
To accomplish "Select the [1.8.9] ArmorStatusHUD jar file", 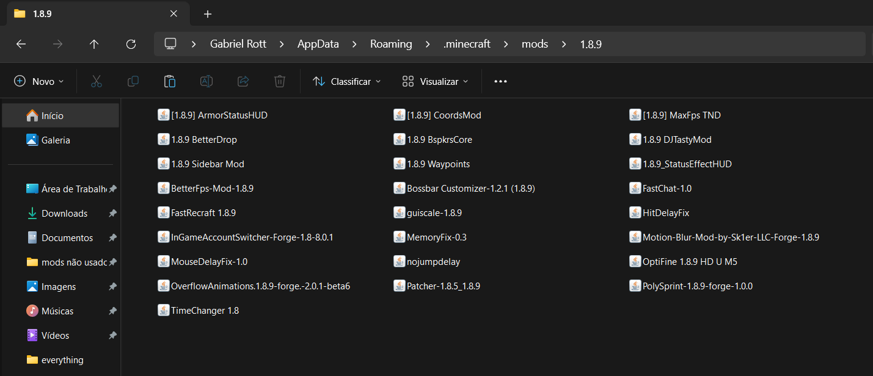I will pos(213,115).
